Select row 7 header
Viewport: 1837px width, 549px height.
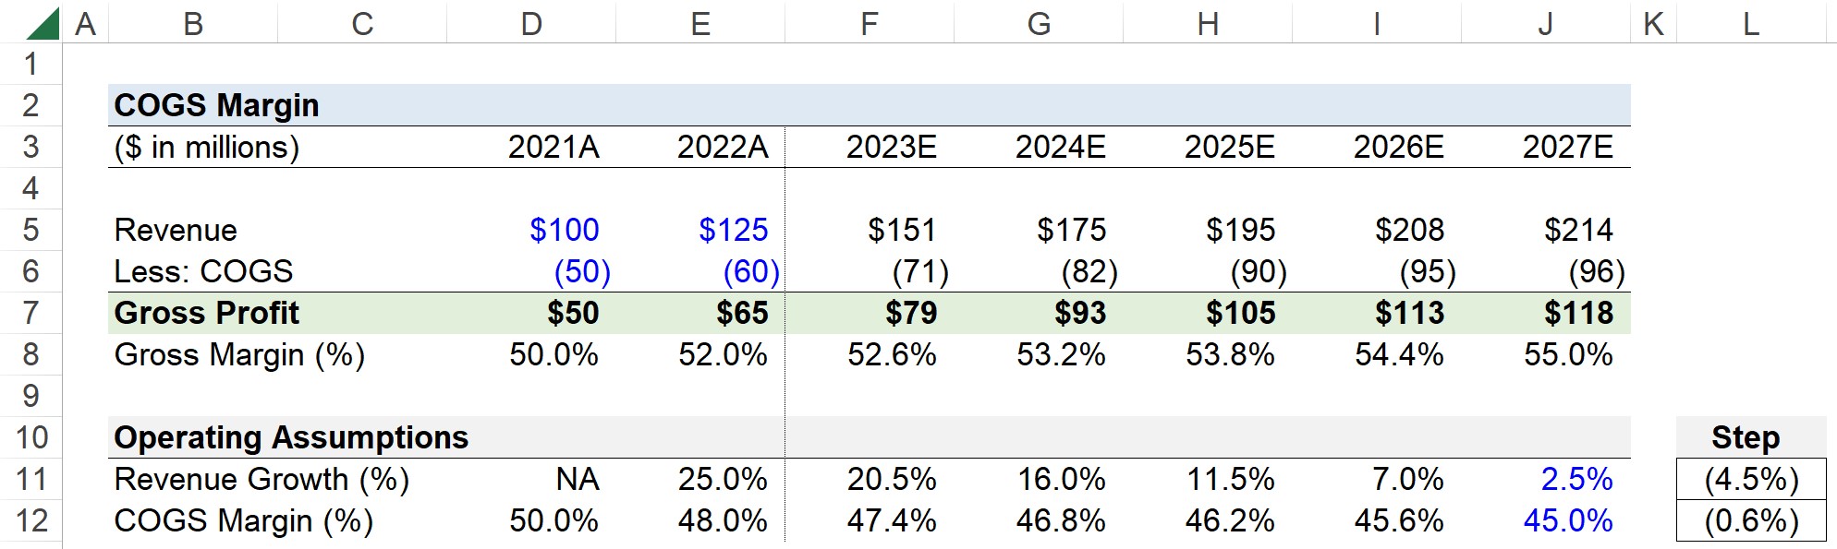pyautogui.click(x=30, y=313)
